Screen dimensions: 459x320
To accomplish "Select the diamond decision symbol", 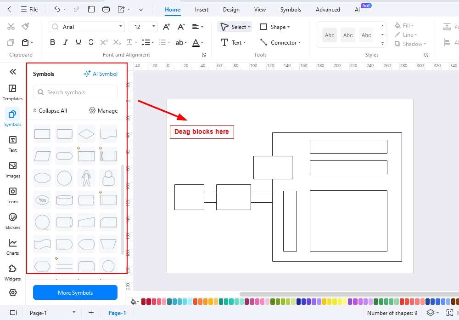I will [x=86, y=134].
